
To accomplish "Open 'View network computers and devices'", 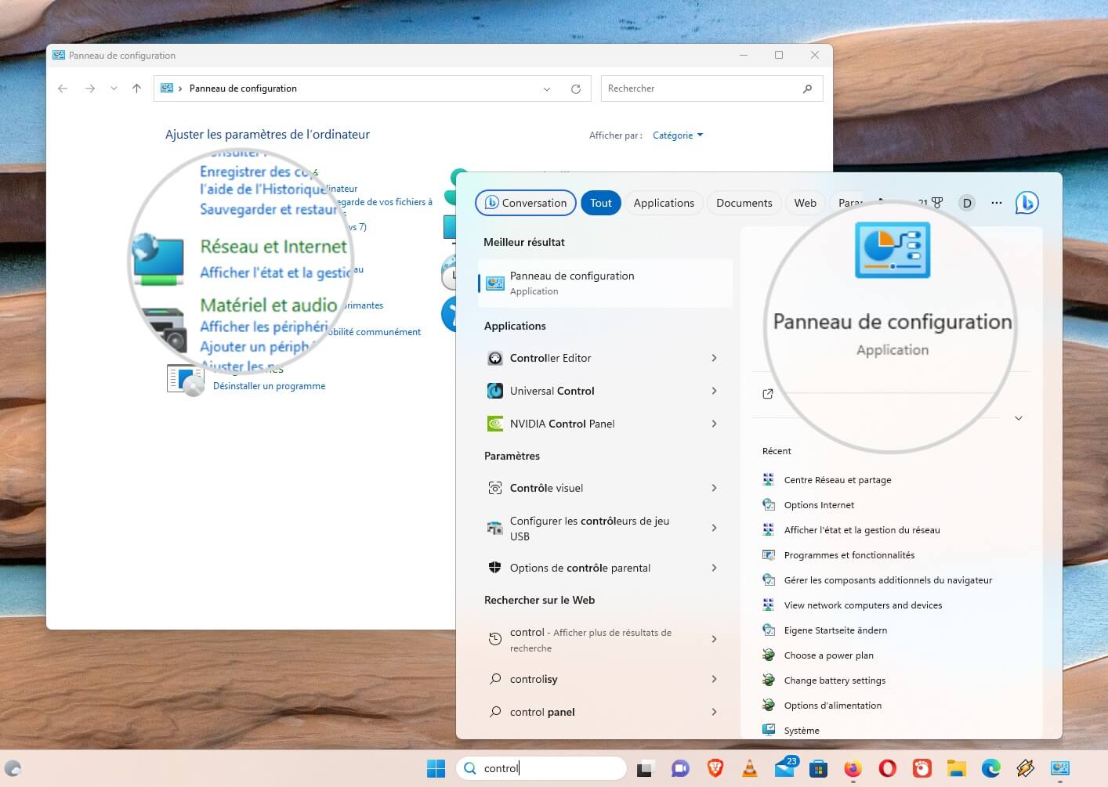I will pos(863,605).
